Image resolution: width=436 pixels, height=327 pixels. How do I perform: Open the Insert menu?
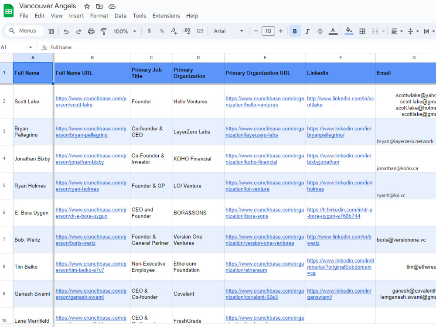76,16
